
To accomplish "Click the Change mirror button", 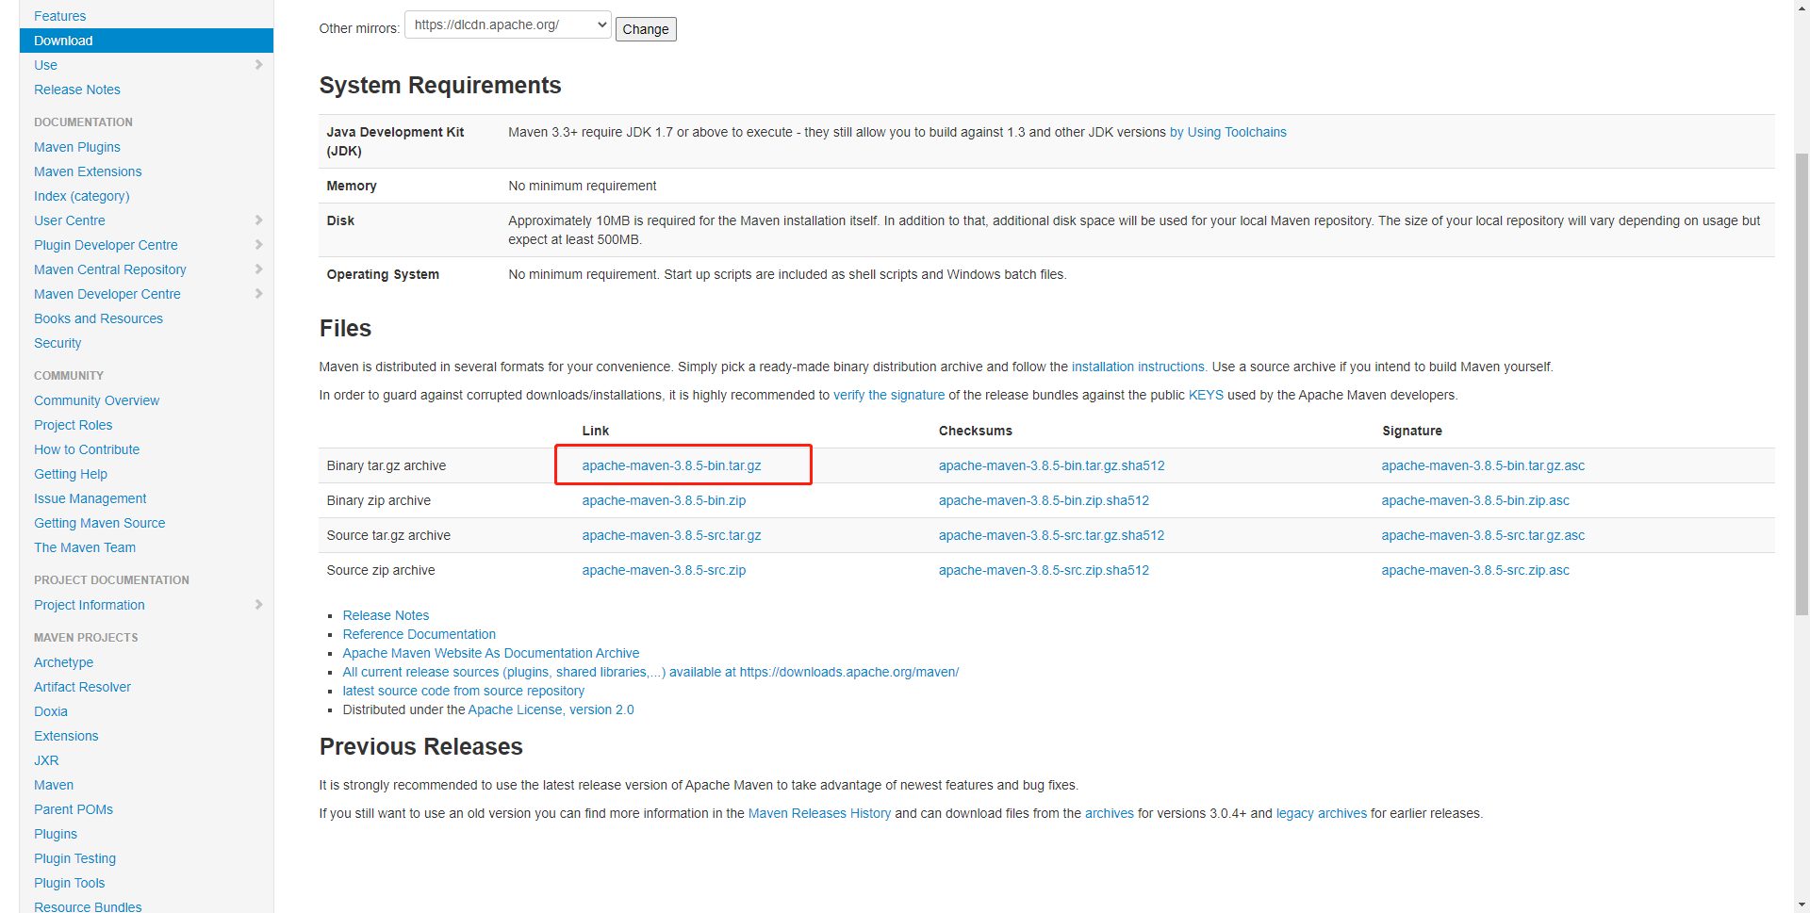I will pyautogui.click(x=645, y=29).
